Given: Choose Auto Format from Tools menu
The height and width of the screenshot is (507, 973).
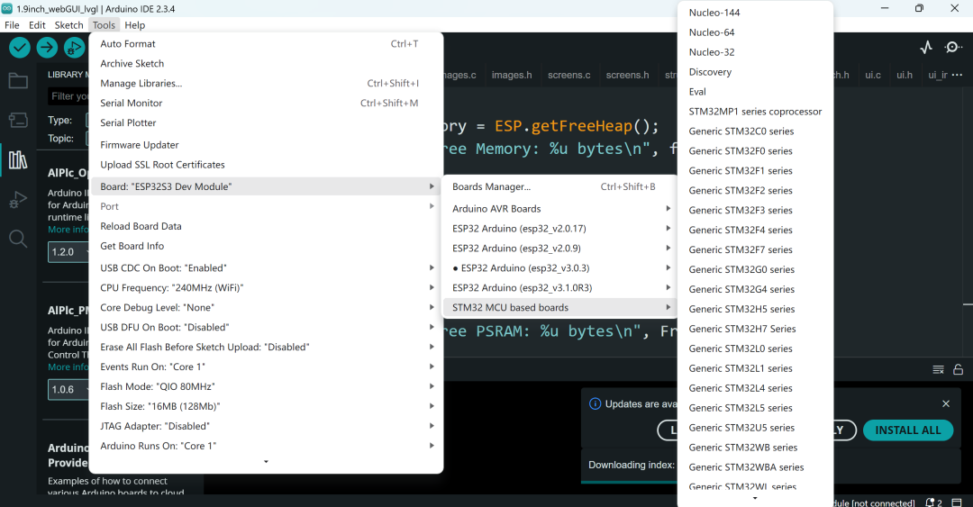Looking at the screenshot, I should pyautogui.click(x=266, y=43).
